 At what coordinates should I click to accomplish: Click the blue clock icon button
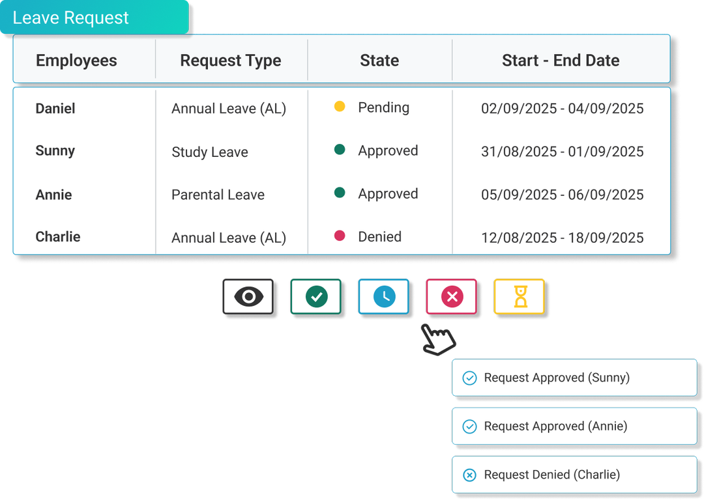pos(384,298)
